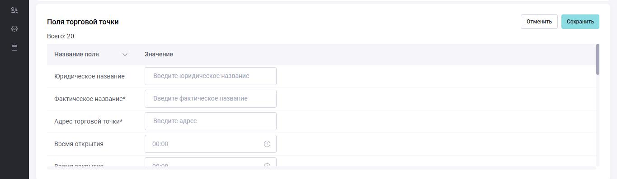Focus the Введите юридическое название field

211,76
